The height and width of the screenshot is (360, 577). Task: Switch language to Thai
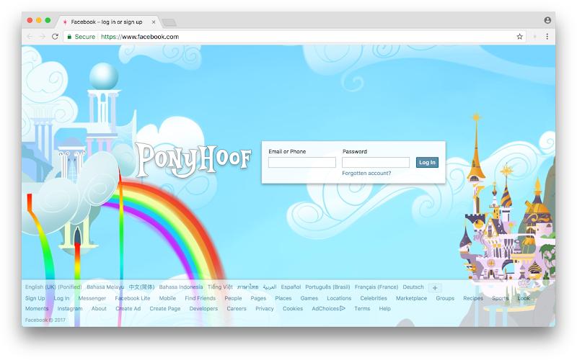coord(247,287)
